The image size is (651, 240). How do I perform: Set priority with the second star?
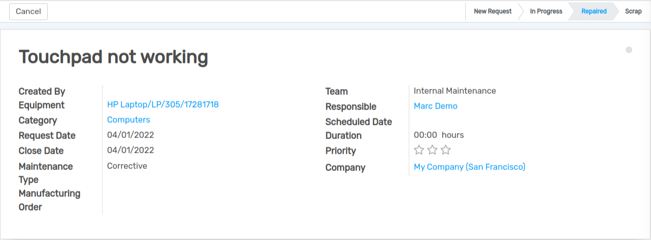click(x=432, y=150)
